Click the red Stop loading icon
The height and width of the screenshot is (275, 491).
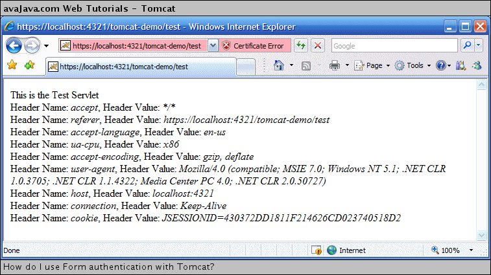coord(318,46)
